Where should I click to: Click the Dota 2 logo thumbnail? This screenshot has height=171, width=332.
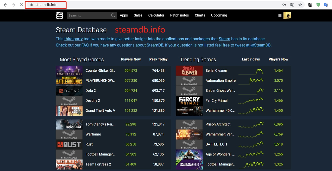(x=69, y=91)
